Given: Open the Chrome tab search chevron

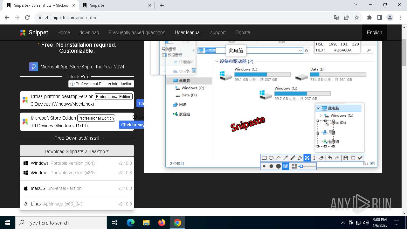Looking at the screenshot, I should tap(356, 5).
